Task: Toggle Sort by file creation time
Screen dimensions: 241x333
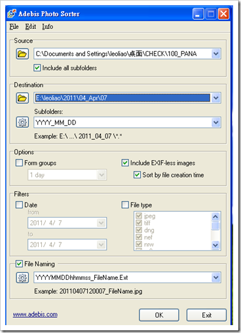Action: click(137, 175)
